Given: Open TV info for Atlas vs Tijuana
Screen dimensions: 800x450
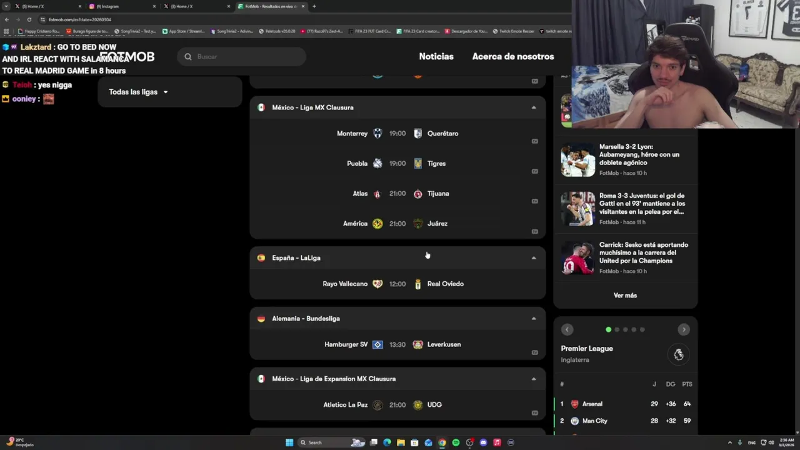Looking at the screenshot, I should tap(534, 201).
